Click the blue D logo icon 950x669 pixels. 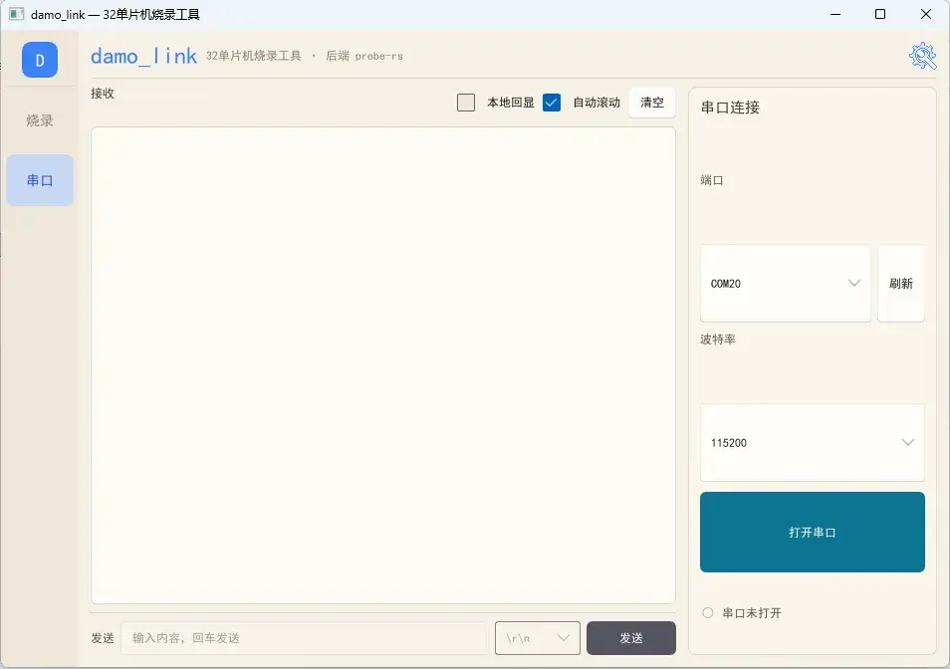(40, 60)
